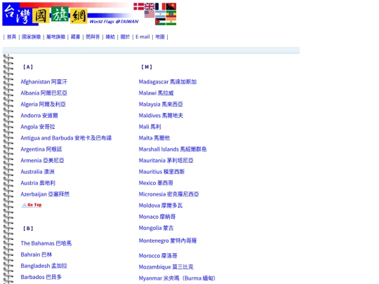Click the Go Top arrow link

32,205
